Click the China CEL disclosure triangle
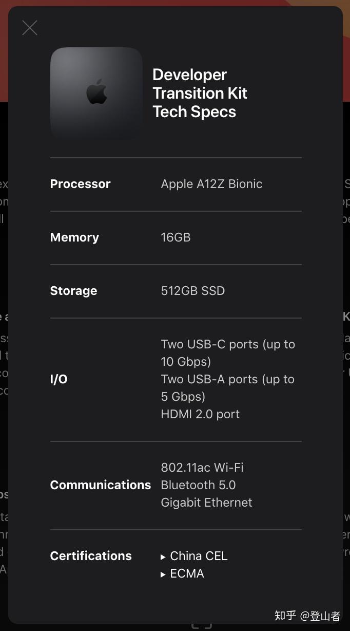 [163, 556]
